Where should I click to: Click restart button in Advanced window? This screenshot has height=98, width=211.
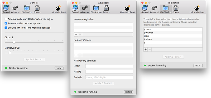pyautogui.click(x=128, y=92)
